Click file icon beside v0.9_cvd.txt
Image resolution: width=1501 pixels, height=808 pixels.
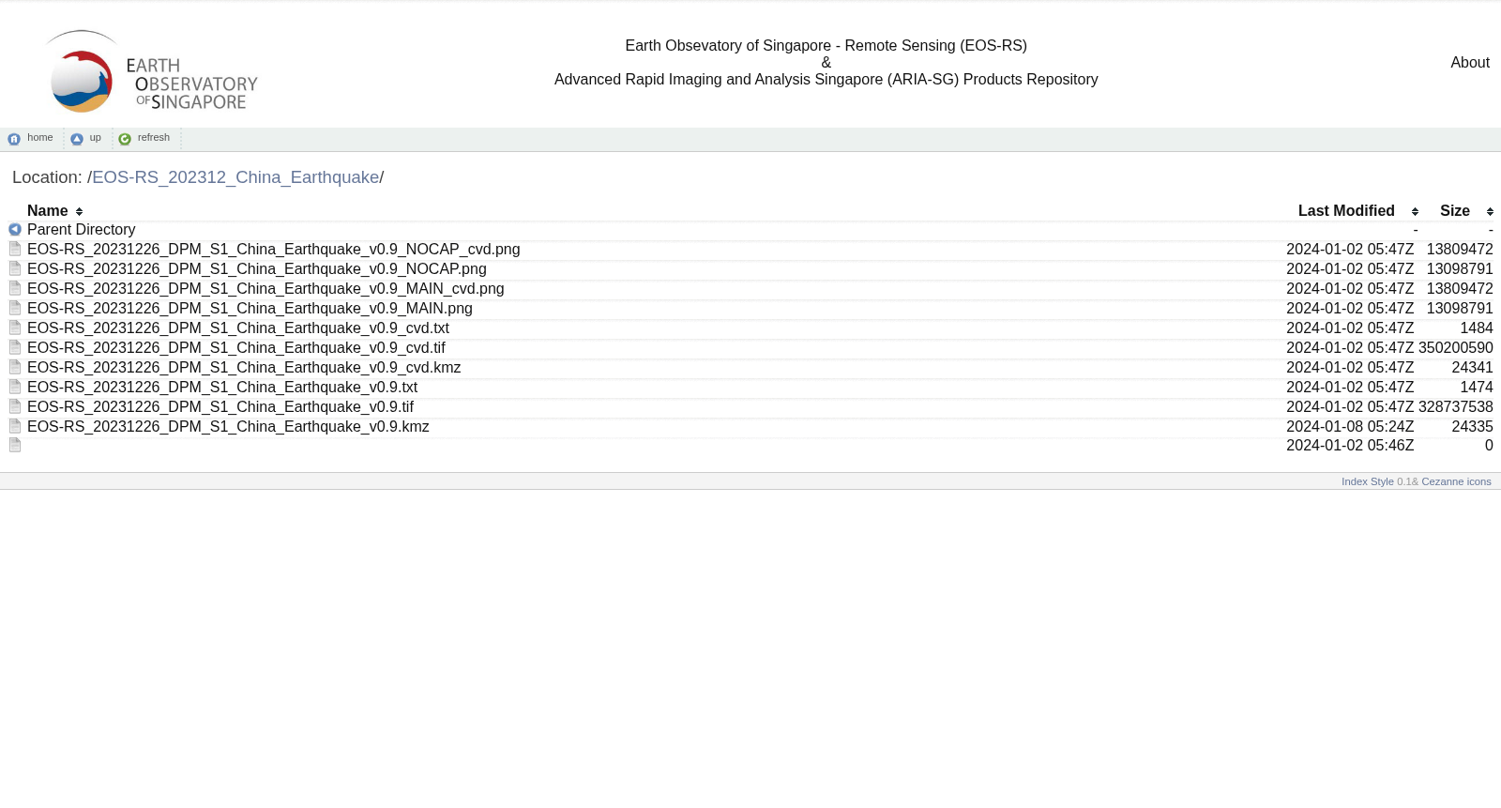click(15, 328)
